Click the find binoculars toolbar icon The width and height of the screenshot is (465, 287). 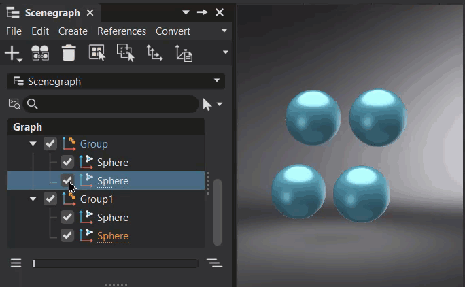point(40,53)
